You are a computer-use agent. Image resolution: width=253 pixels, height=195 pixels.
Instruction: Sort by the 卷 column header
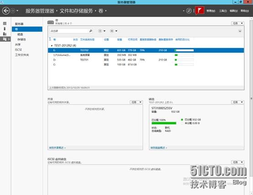pos(54,40)
